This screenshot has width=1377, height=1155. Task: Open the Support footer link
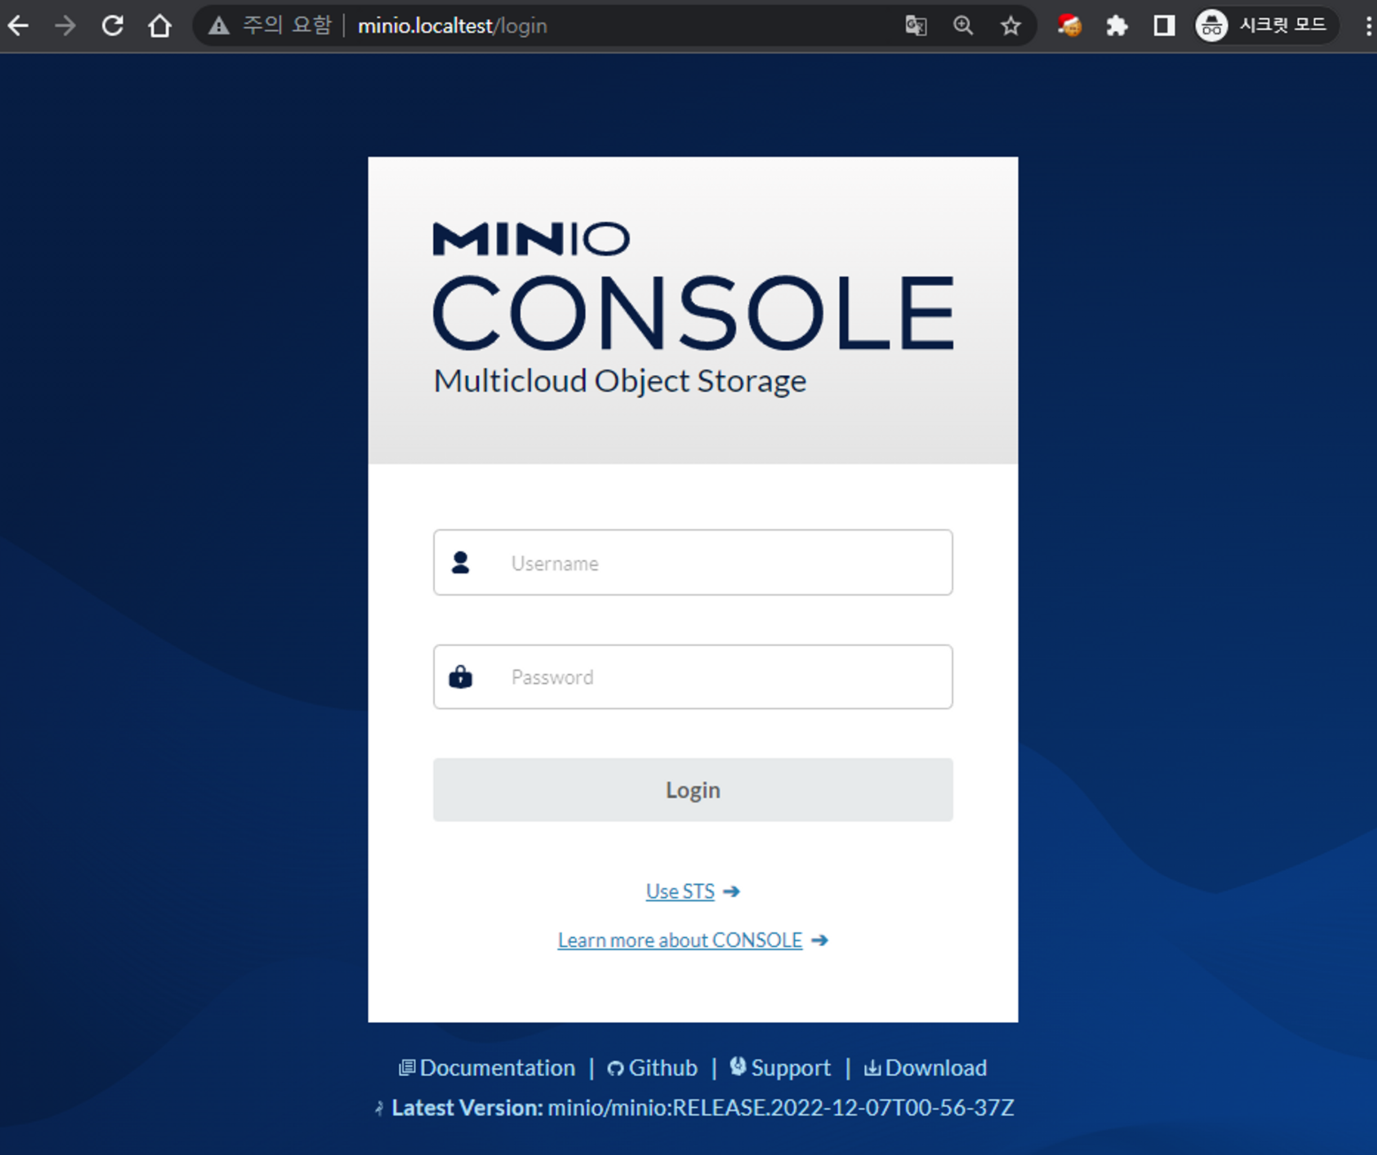[790, 1068]
